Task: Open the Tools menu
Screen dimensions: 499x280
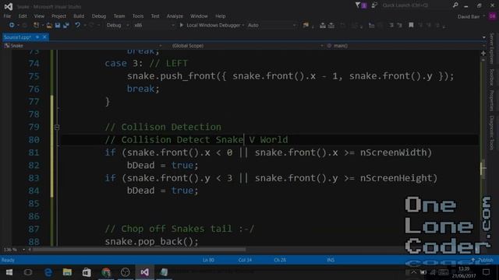Action: (x=138, y=16)
